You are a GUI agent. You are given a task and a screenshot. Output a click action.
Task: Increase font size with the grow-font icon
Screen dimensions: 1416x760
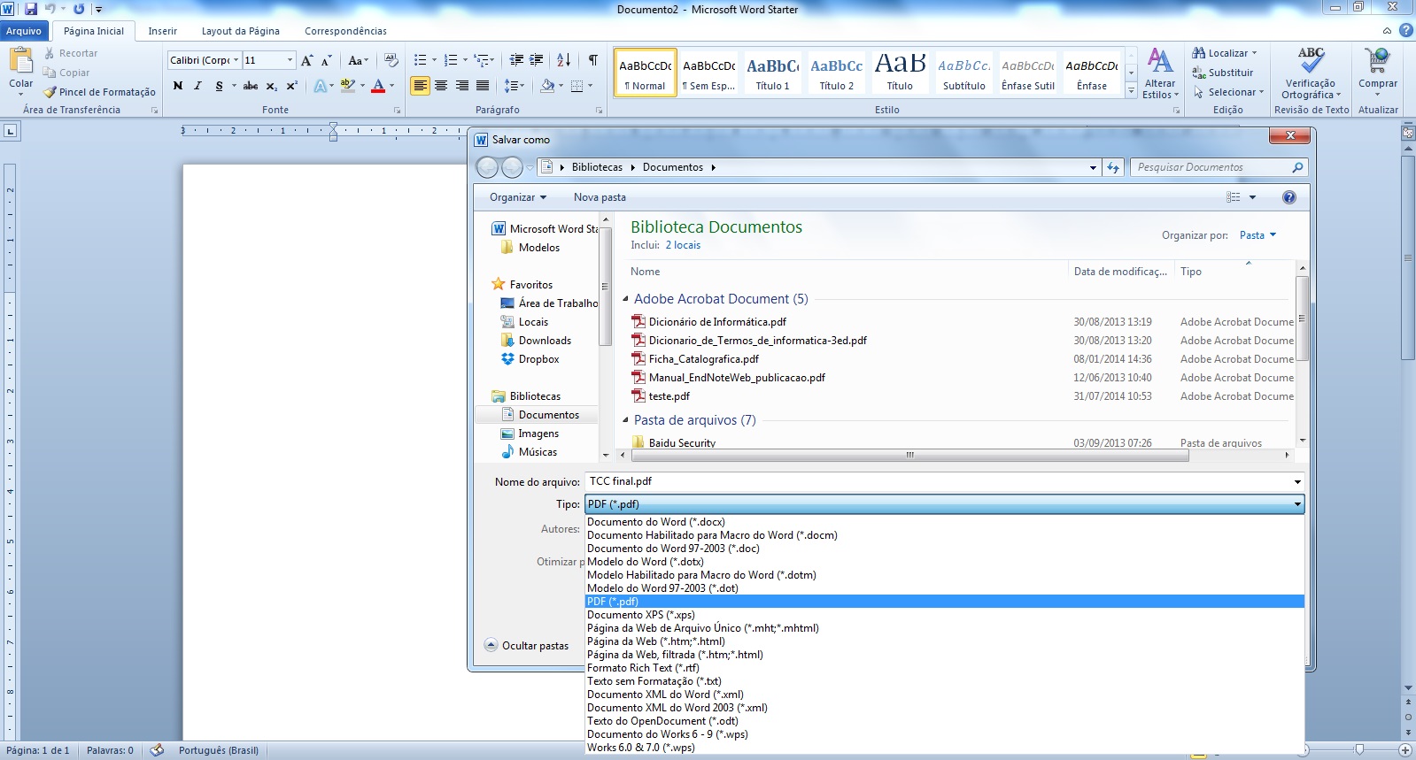pos(306,60)
